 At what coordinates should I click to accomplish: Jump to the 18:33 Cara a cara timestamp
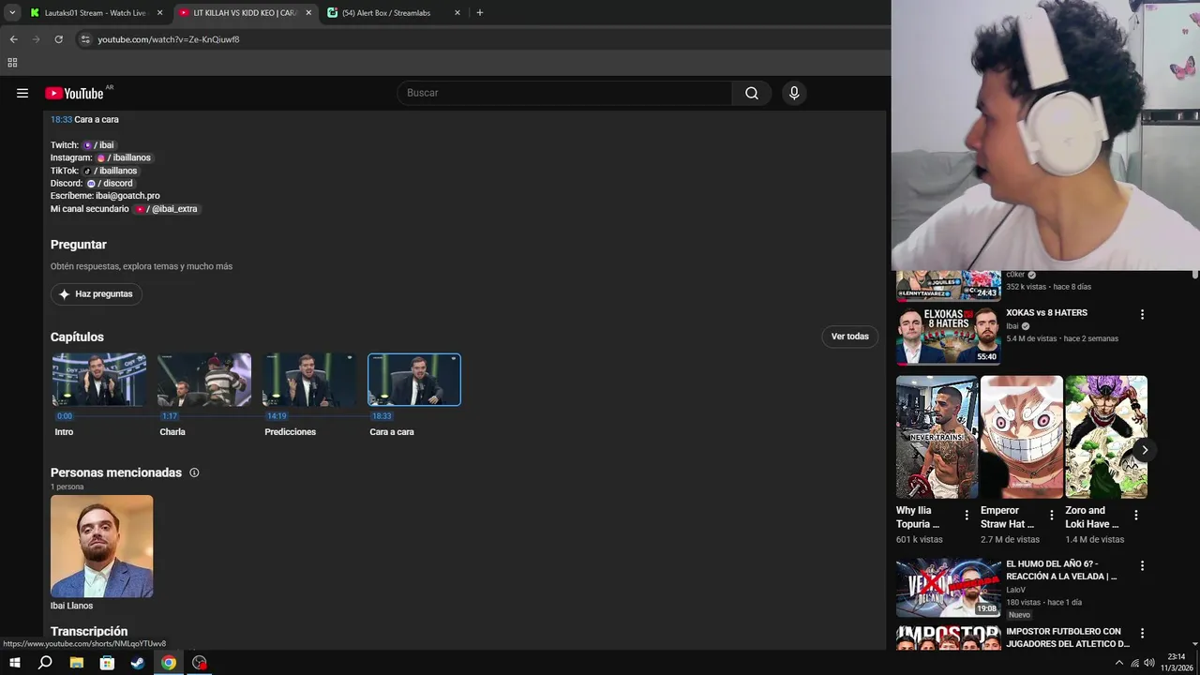click(61, 120)
